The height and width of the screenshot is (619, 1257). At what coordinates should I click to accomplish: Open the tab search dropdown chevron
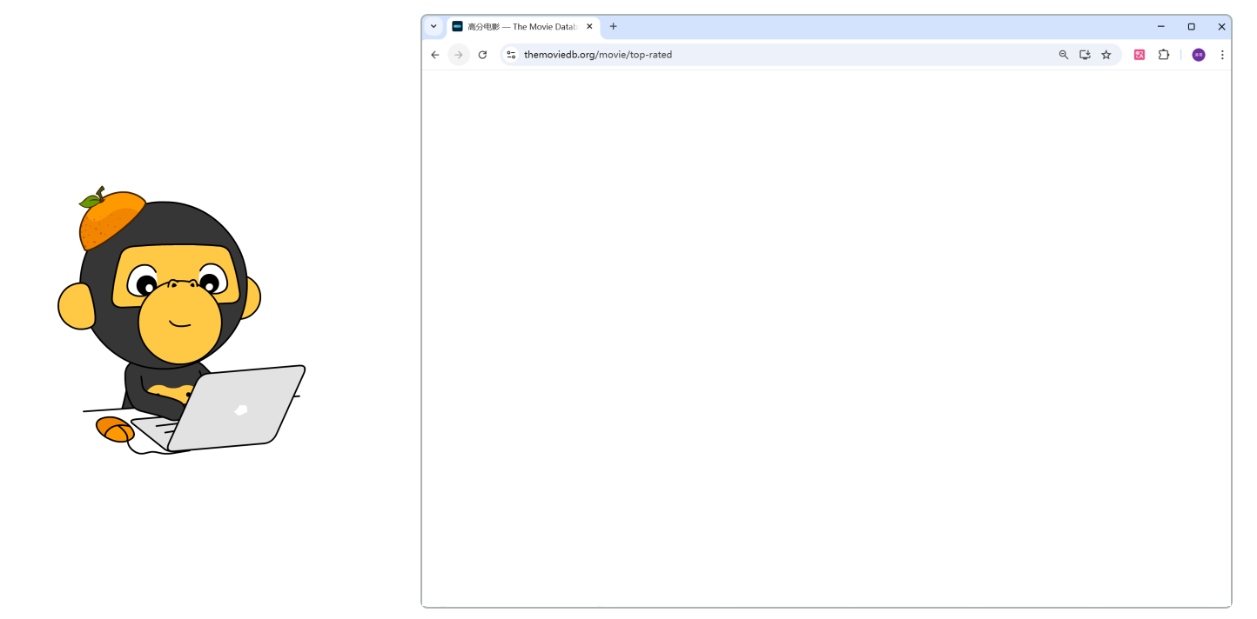pos(434,26)
